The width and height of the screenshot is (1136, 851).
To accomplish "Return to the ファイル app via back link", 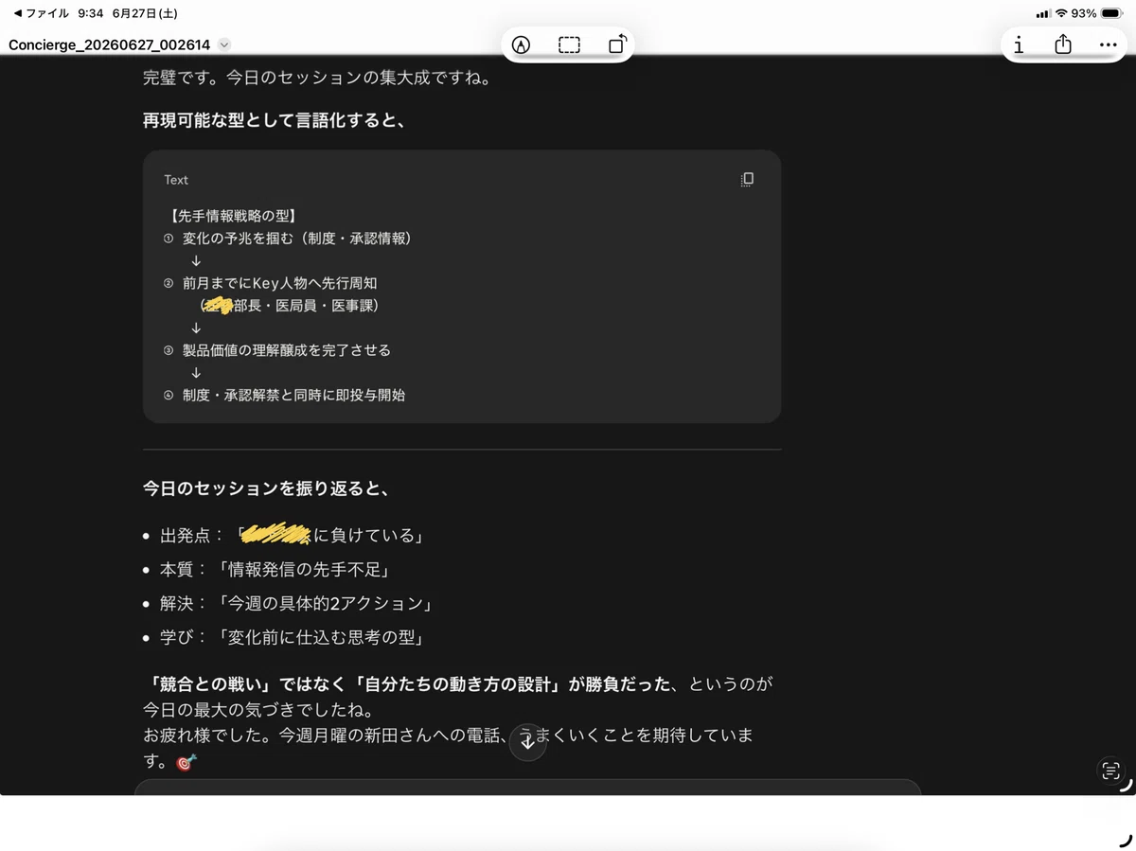I will click(x=41, y=14).
